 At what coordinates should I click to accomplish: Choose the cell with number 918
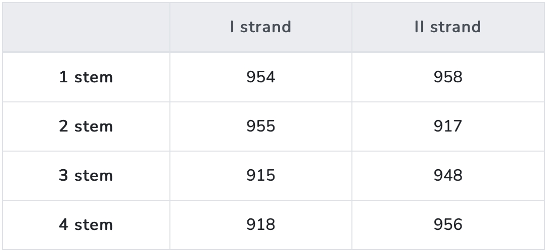(260, 224)
